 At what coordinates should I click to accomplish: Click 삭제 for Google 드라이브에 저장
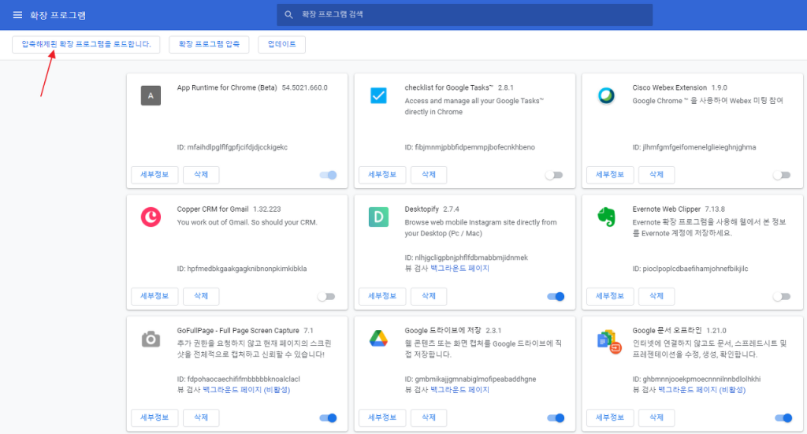point(429,417)
